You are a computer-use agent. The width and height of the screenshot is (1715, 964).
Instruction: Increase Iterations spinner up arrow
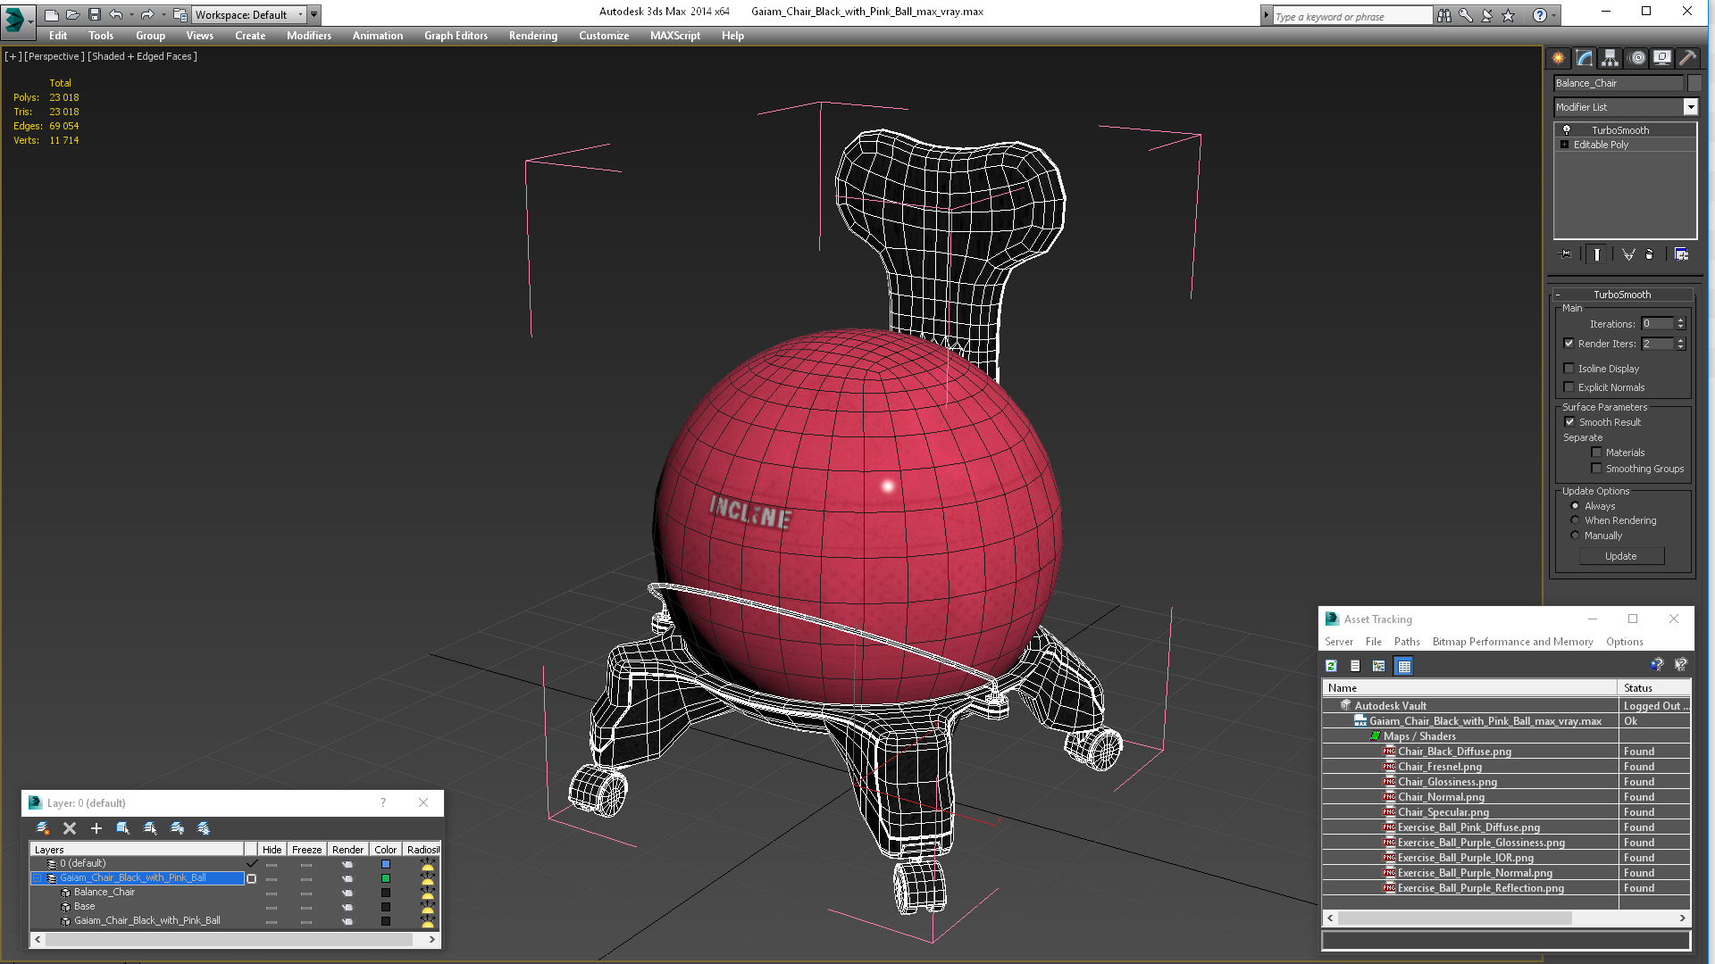(x=1680, y=320)
